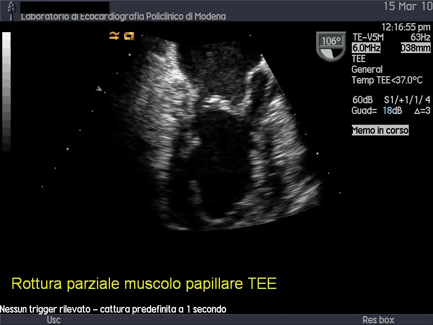Click the 18dB gain value
The height and width of the screenshot is (325, 433).
point(392,111)
